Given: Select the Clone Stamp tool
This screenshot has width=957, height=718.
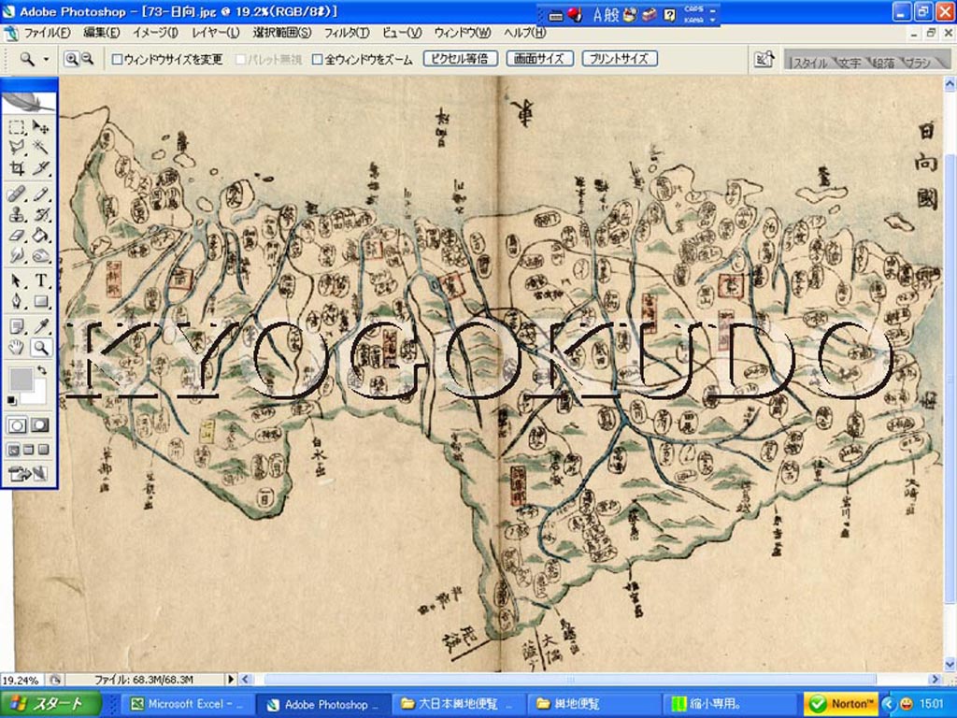Looking at the screenshot, I should pos(17,215).
